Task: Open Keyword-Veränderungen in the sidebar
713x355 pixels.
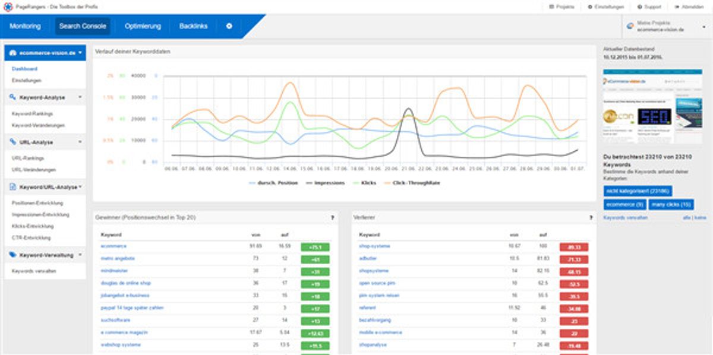Action: click(x=38, y=125)
